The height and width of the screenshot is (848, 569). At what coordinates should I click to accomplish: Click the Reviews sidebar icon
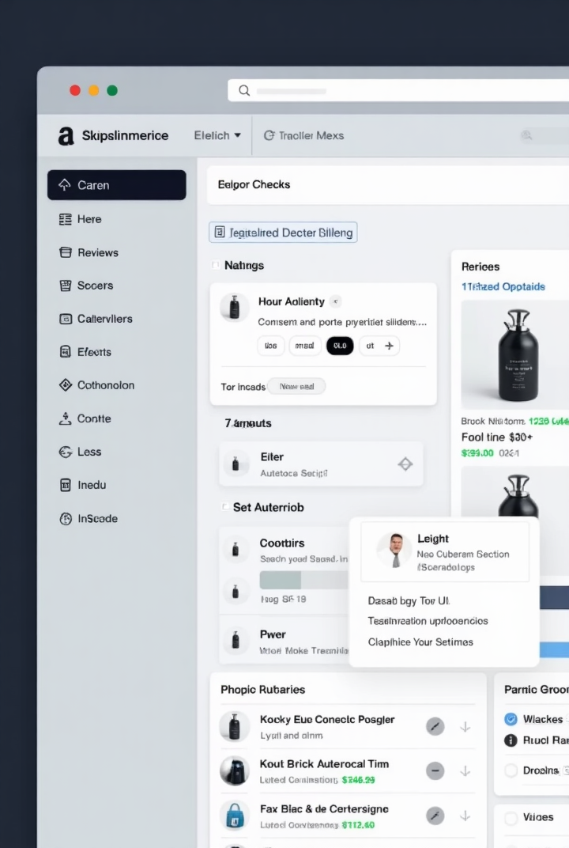(66, 252)
